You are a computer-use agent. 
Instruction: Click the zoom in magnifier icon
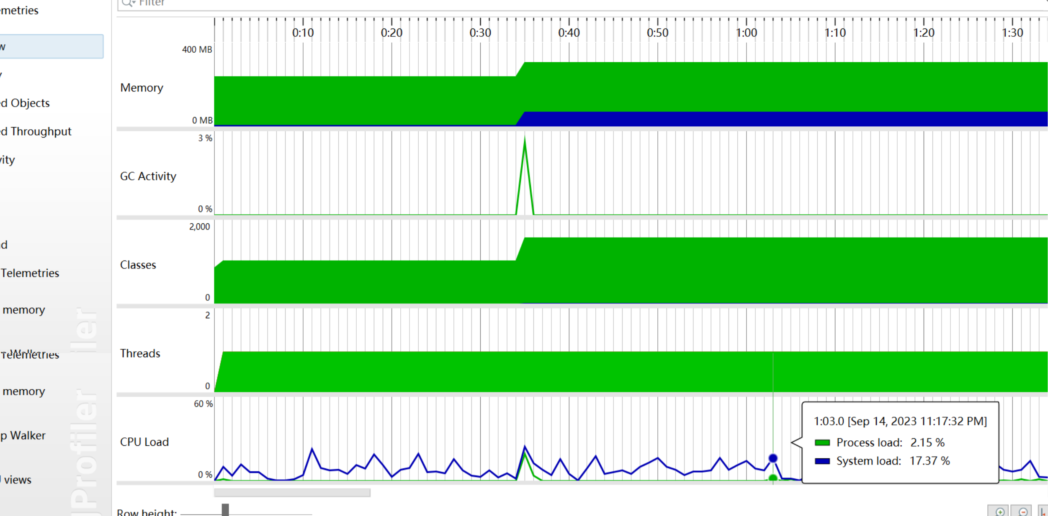(1000, 512)
